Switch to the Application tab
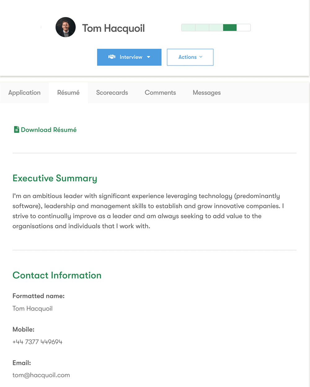The width and height of the screenshot is (310, 387). coord(24,93)
